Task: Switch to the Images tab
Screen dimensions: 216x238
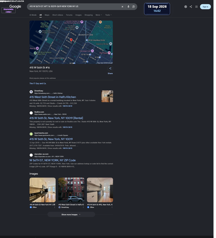Action: point(78,15)
